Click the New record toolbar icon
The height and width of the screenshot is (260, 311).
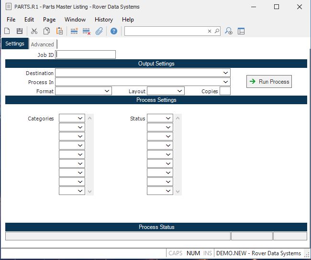click(7, 31)
